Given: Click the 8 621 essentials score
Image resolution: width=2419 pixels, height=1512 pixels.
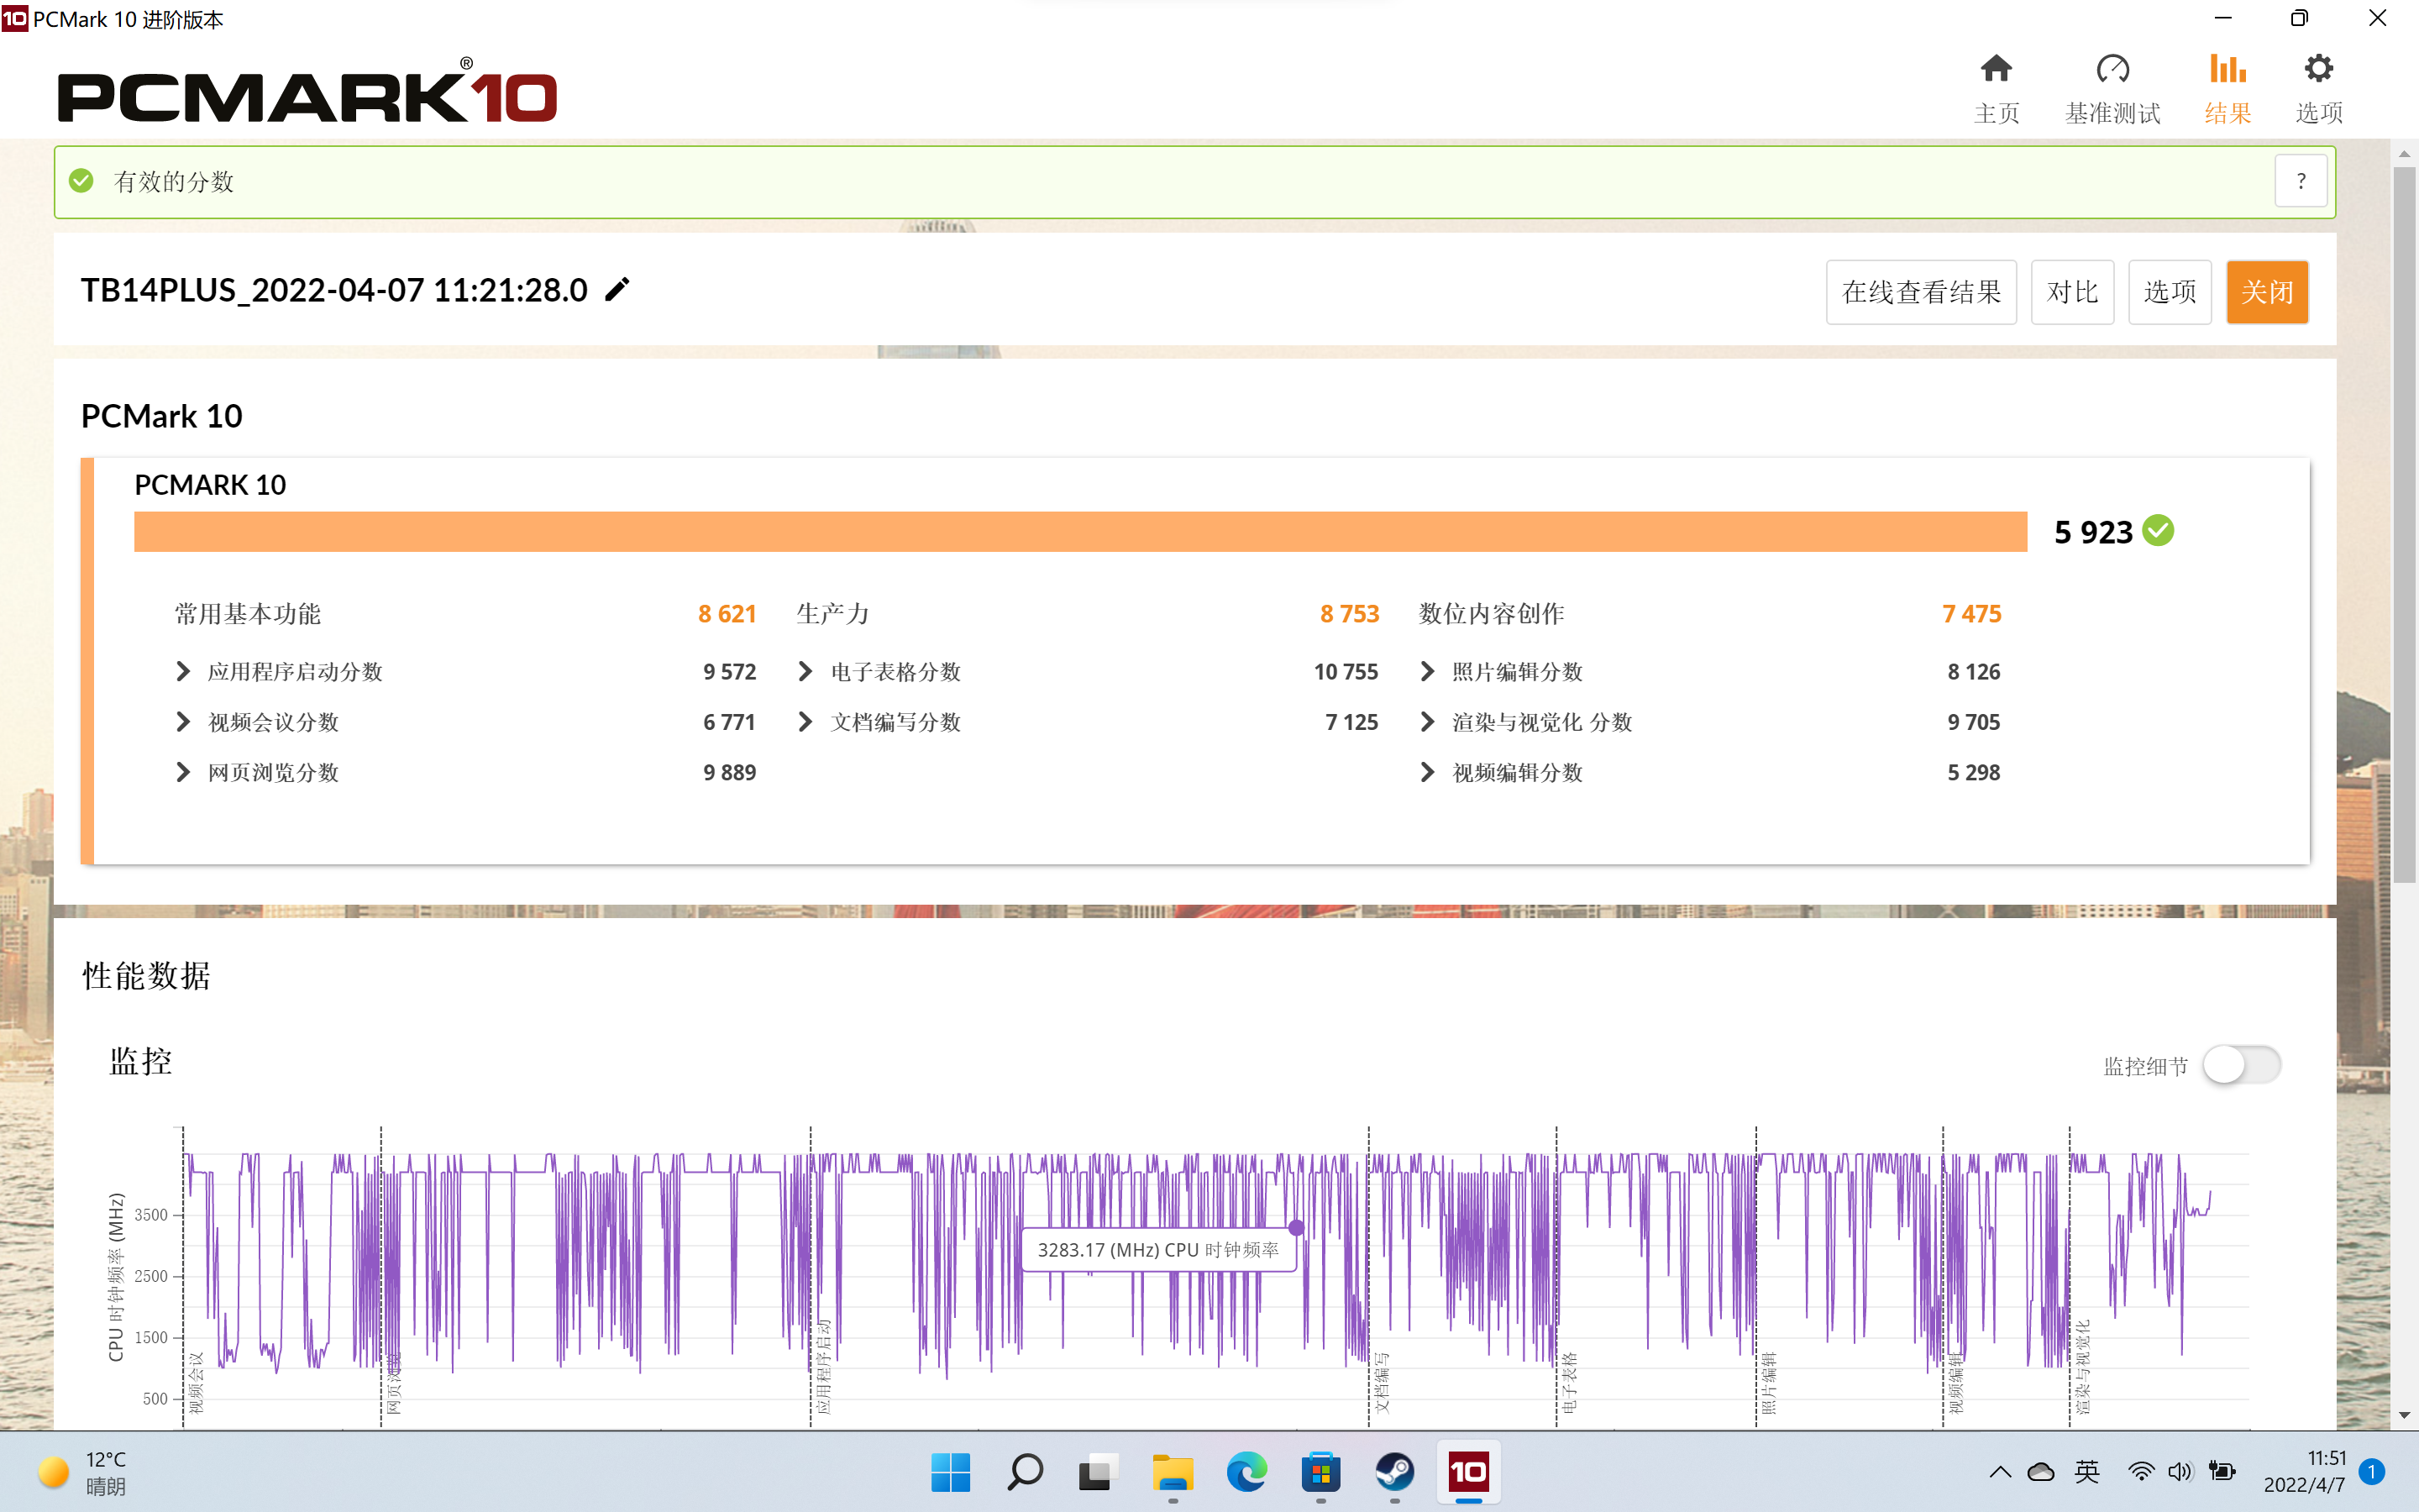Looking at the screenshot, I should [727, 614].
